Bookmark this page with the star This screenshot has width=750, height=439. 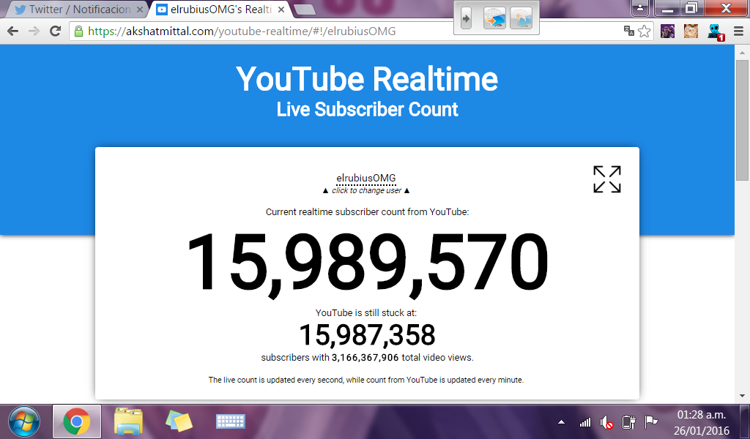(645, 31)
